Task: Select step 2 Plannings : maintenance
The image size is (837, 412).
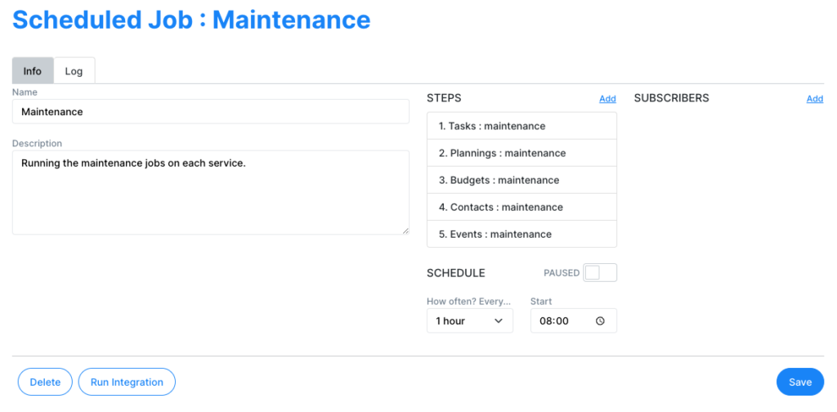Action: click(x=522, y=153)
